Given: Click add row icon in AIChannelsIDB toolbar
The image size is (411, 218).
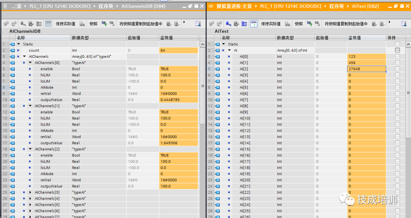Looking at the screenshot, I should pyautogui.click(x=14, y=24).
